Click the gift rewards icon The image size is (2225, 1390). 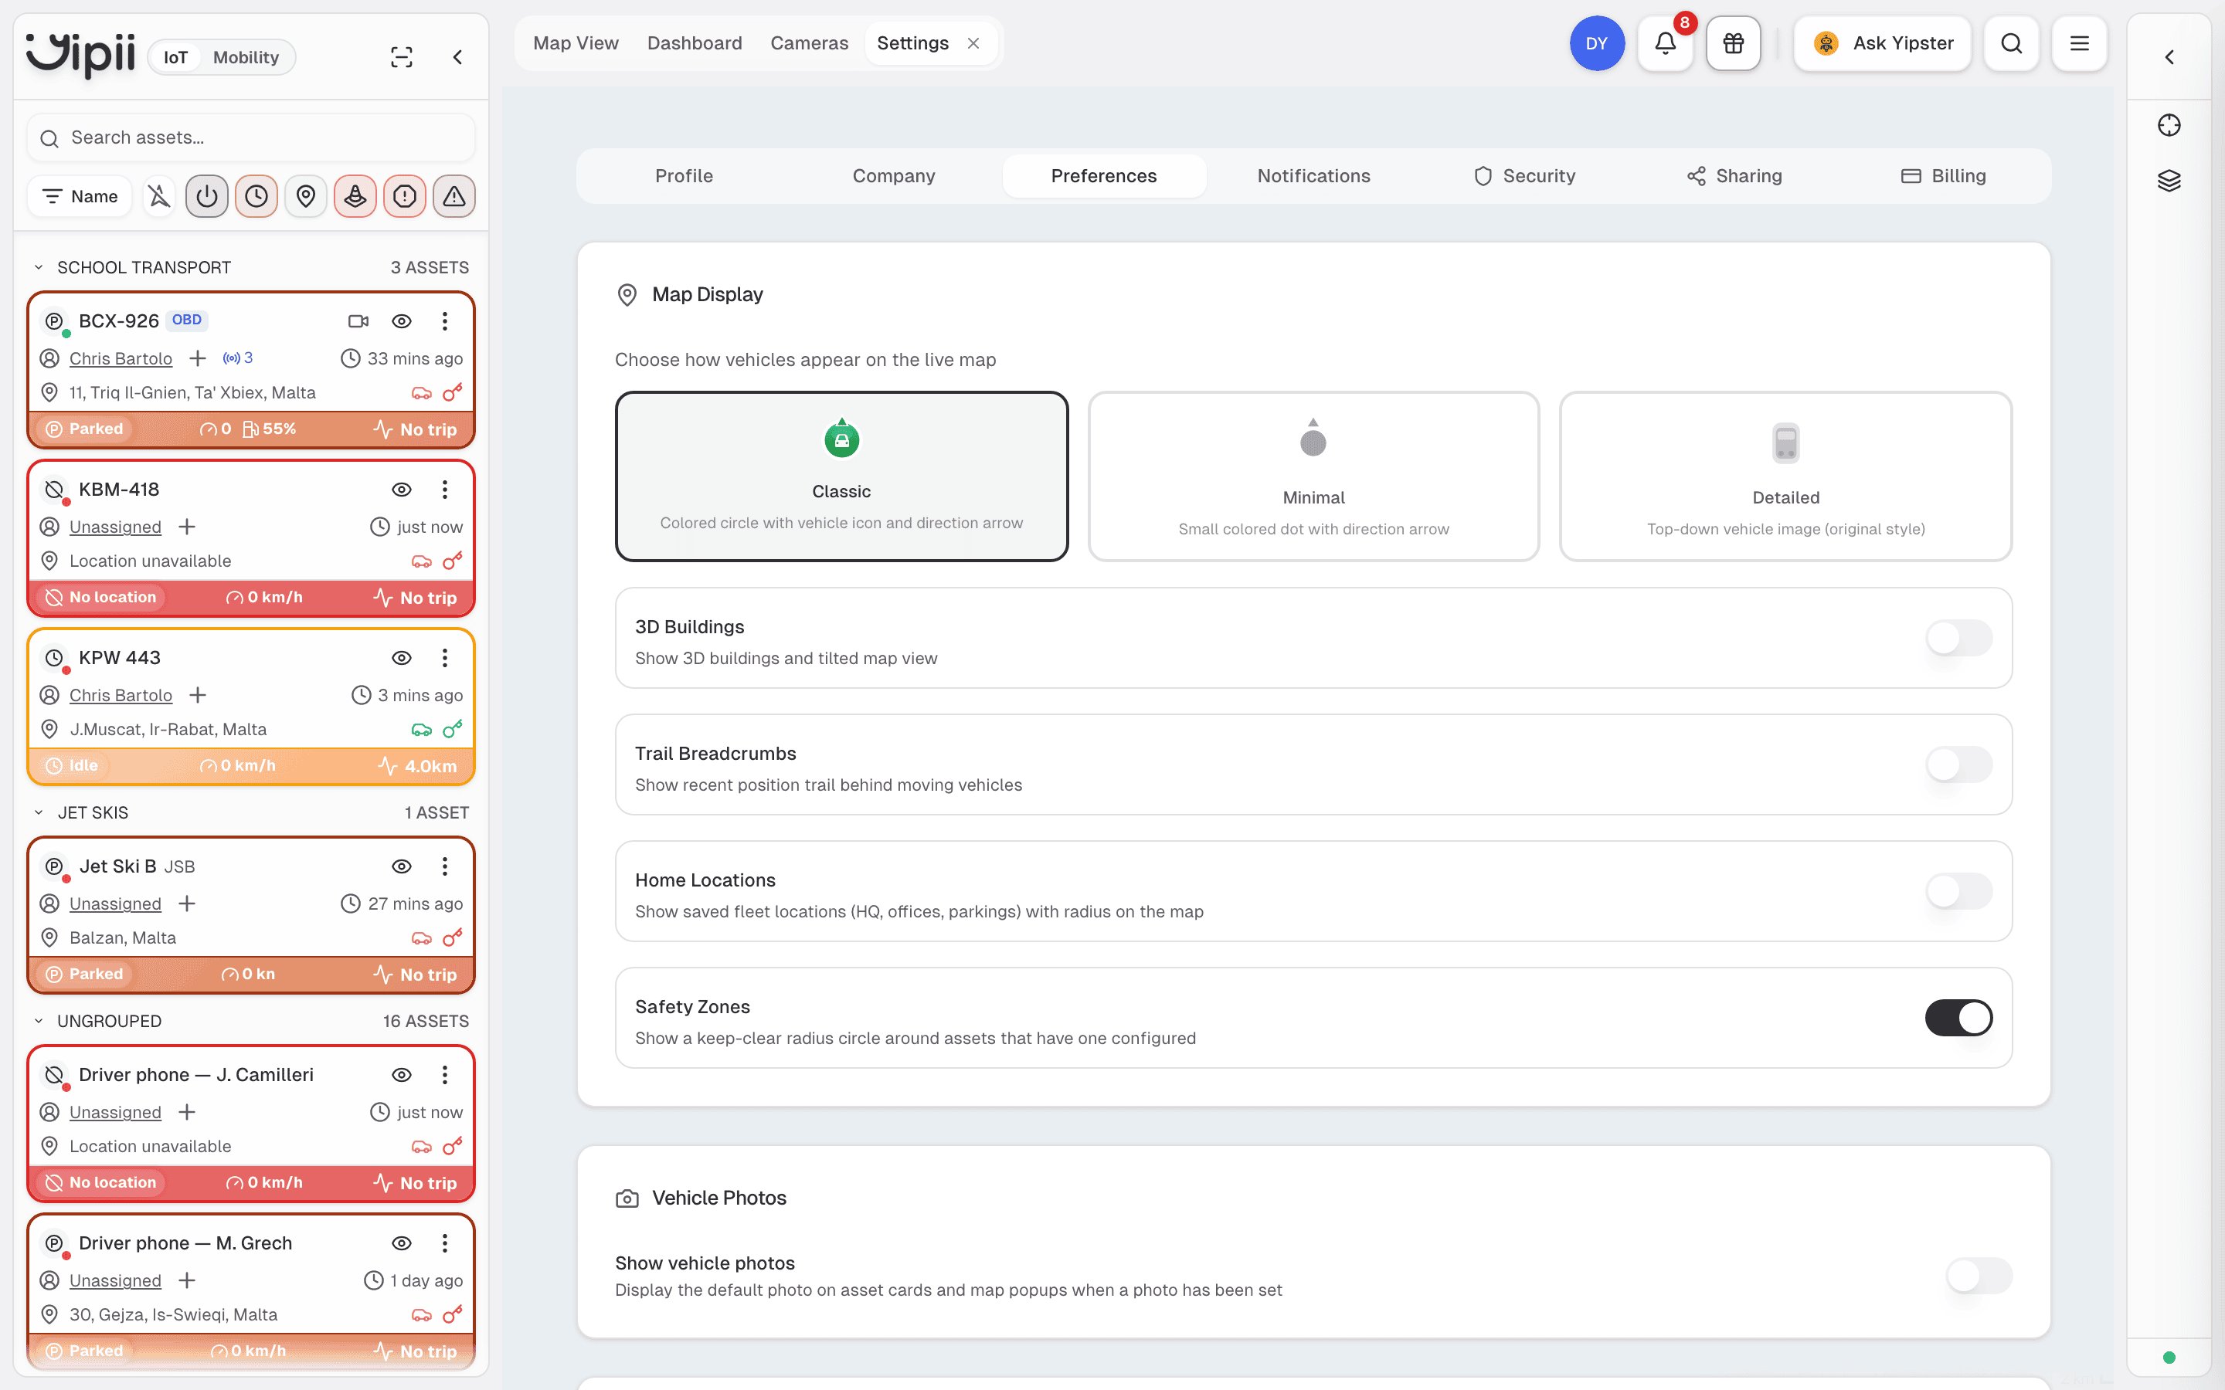tap(1733, 43)
